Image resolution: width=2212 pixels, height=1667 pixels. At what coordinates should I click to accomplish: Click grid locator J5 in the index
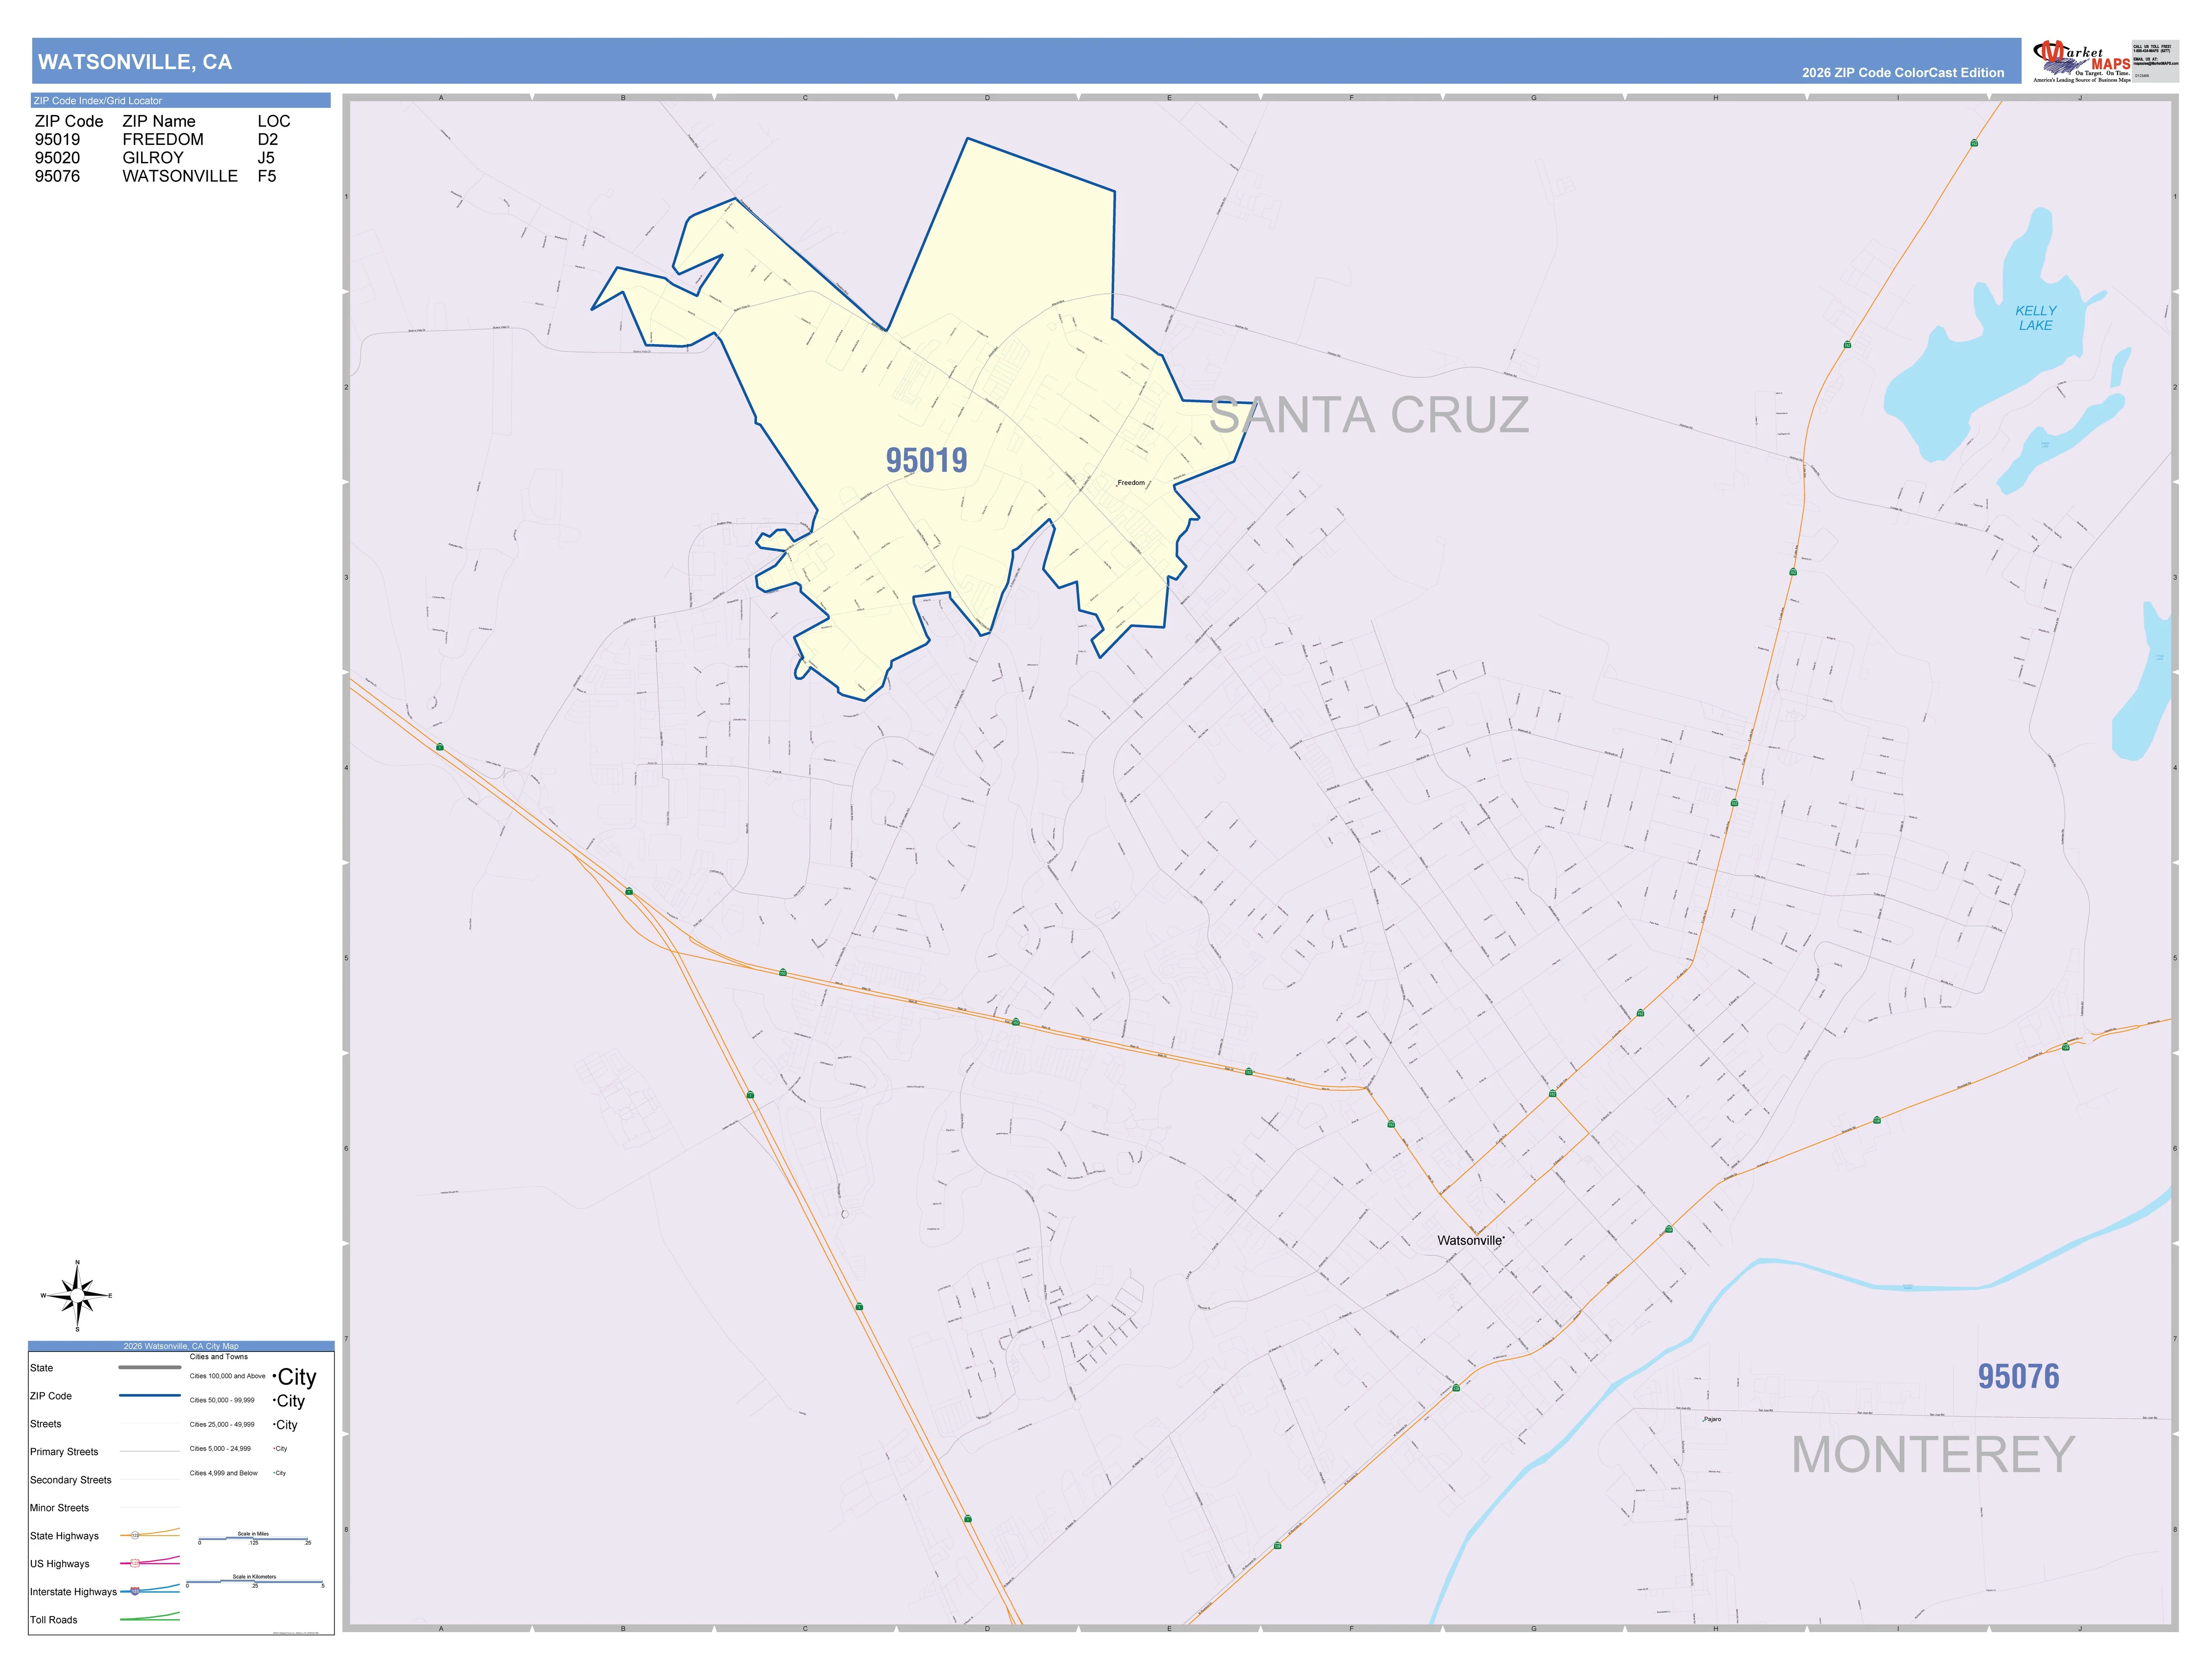(x=266, y=158)
